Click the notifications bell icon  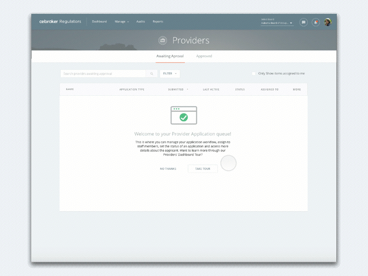click(x=315, y=22)
